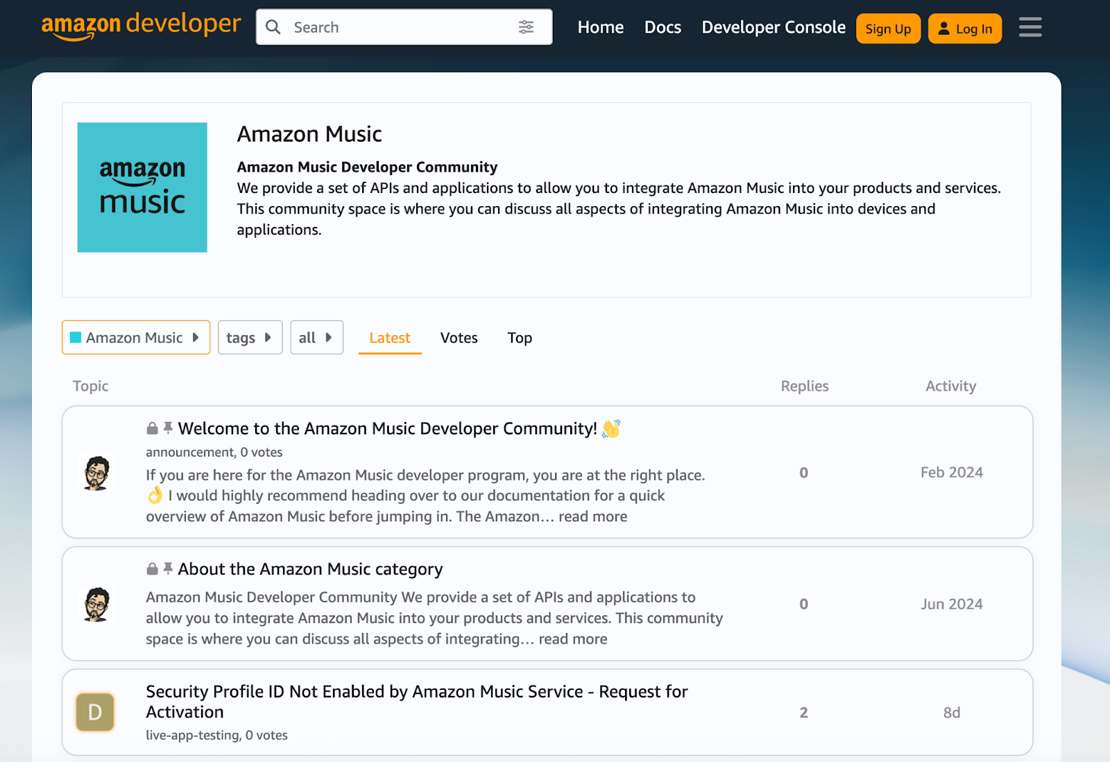Open the hamburger menu
Image resolution: width=1110 pixels, height=762 pixels.
point(1030,27)
